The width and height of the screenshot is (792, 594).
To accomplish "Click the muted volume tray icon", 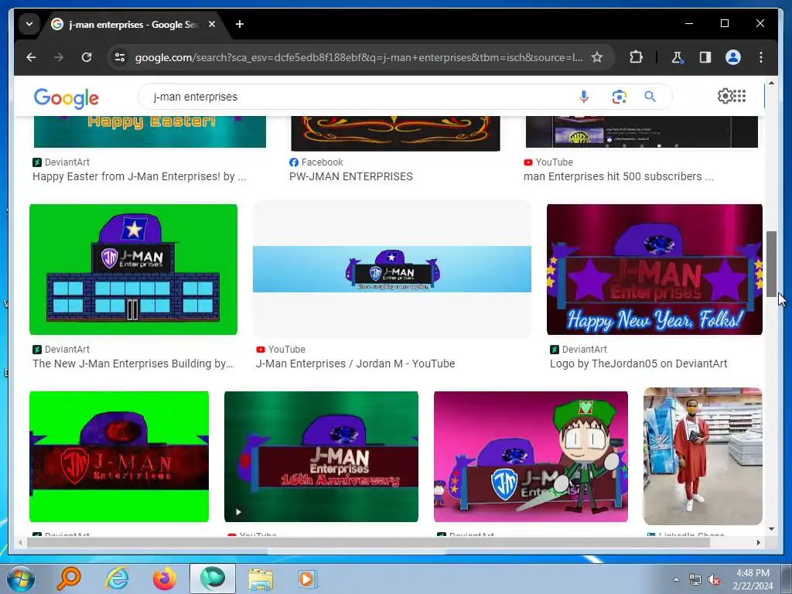I will pyautogui.click(x=714, y=580).
